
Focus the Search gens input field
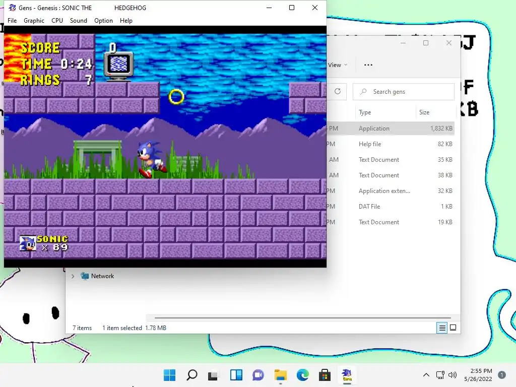pyautogui.click(x=404, y=92)
